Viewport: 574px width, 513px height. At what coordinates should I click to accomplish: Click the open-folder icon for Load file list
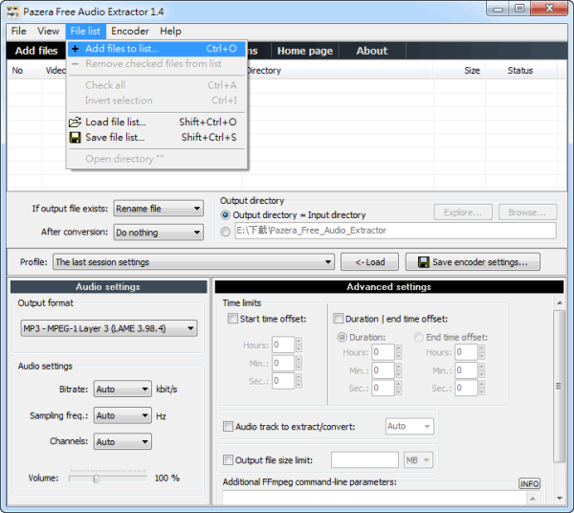[x=75, y=122]
